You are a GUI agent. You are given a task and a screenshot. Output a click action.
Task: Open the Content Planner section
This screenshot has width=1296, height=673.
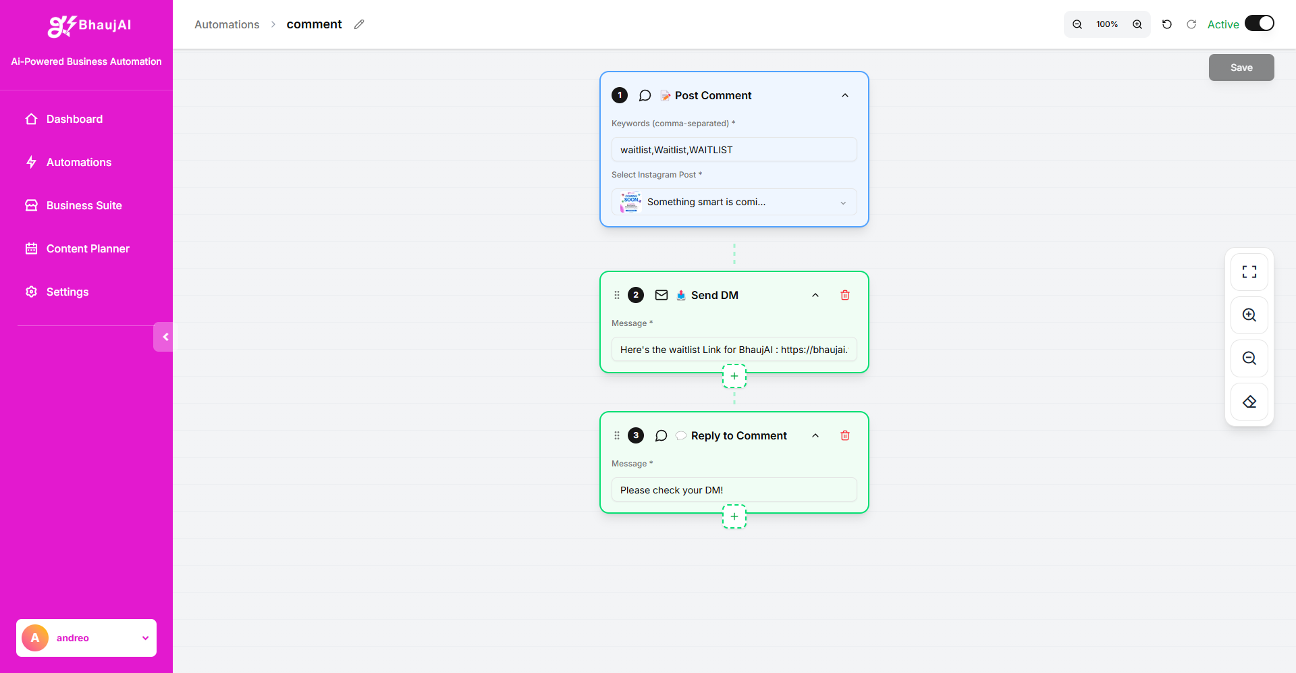tap(88, 248)
